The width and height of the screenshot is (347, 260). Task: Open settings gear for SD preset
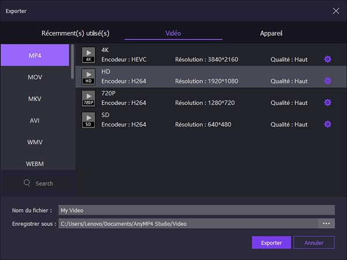(x=327, y=124)
